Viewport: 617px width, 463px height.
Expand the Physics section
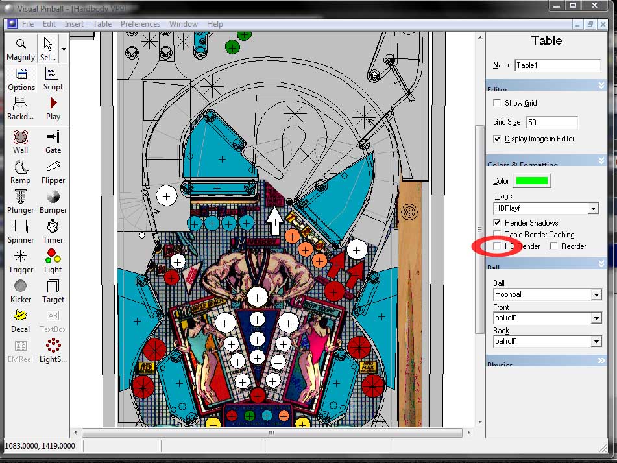click(x=601, y=361)
